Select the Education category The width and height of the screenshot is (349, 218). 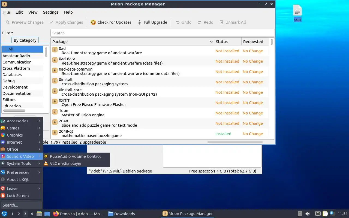(22, 106)
